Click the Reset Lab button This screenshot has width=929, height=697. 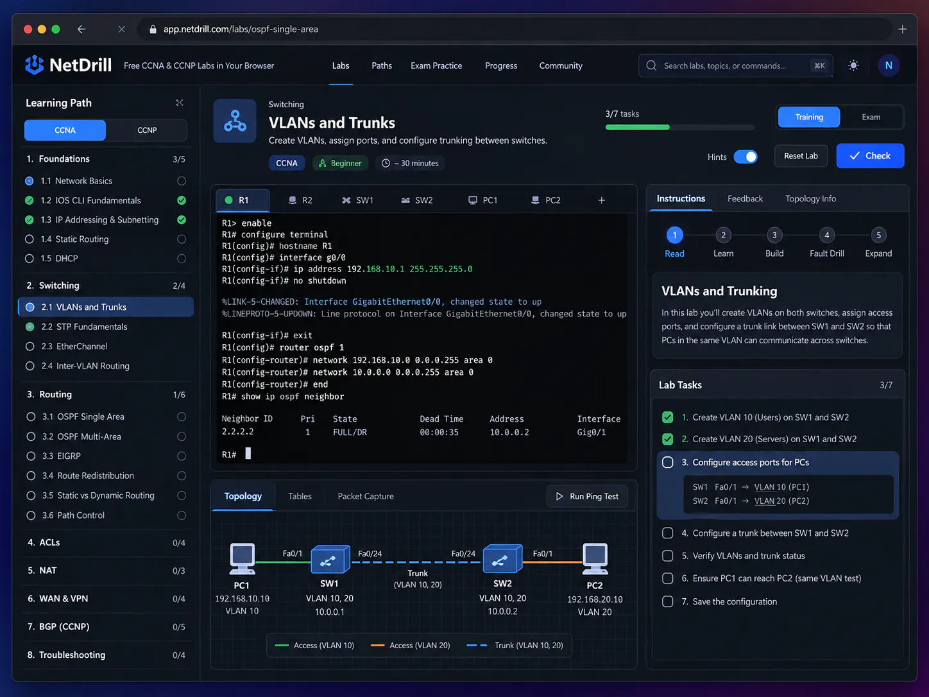click(x=801, y=156)
